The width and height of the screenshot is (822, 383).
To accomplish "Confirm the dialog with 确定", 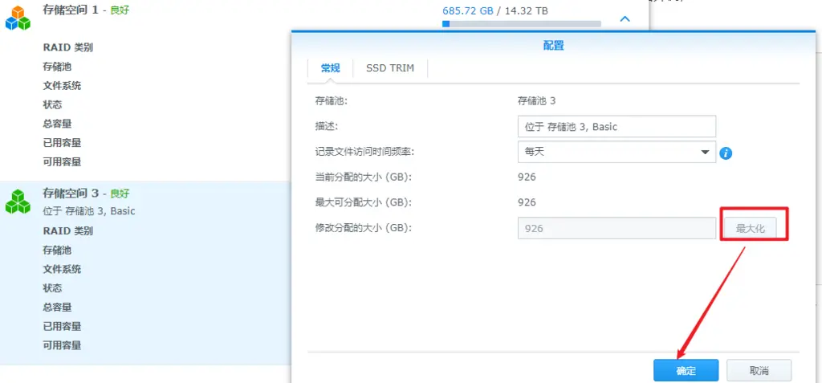I will (x=686, y=371).
